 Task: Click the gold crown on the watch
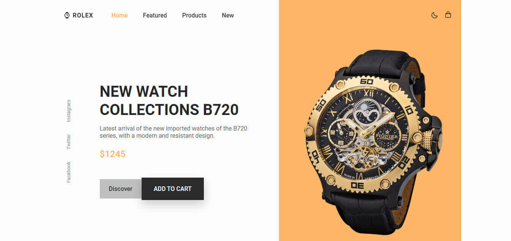click(428, 140)
